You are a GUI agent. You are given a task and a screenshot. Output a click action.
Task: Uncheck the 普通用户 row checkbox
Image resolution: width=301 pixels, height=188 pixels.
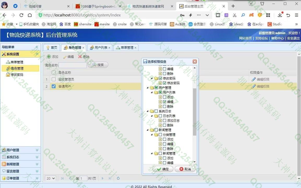click(54, 86)
